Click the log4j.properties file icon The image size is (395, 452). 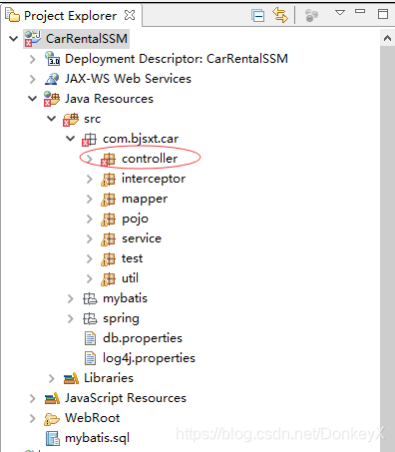tap(90, 358)
